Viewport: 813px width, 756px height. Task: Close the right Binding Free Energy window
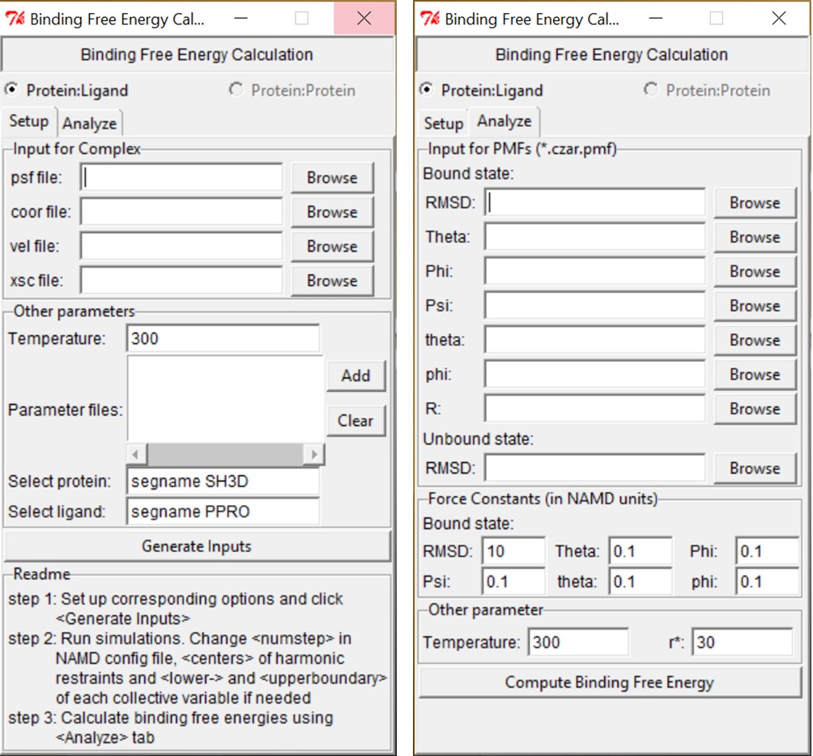point(778,19)
